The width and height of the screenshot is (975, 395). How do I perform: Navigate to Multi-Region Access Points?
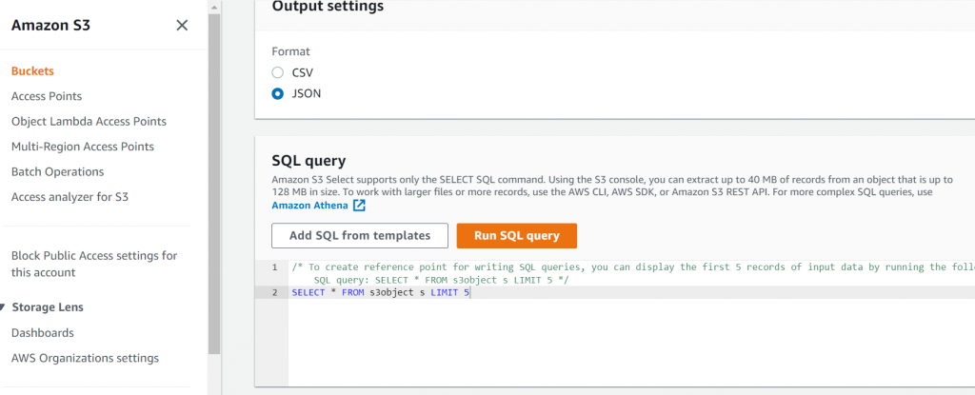[82, 147]
